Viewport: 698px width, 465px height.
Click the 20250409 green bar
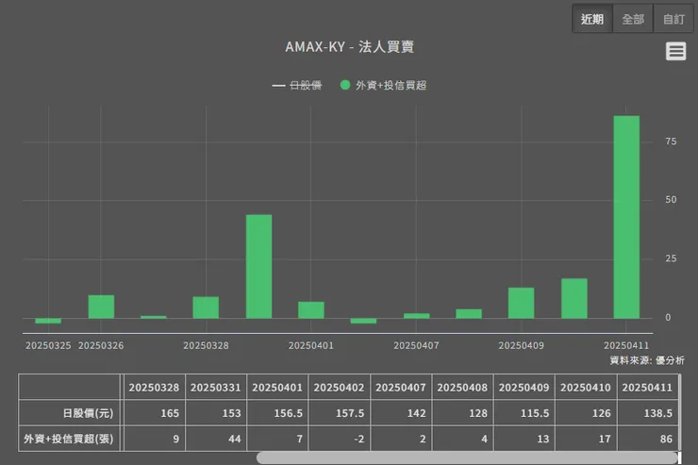pos(522,303)
